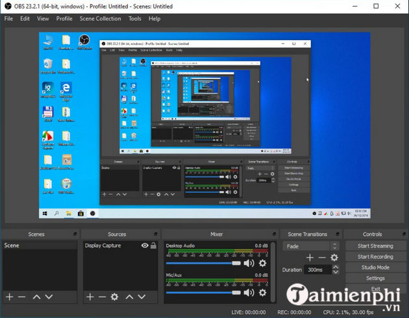This screenshot has height=318, width=409.
Task: Click the Duration 300ms input field
Action: (x=318, y=269)
